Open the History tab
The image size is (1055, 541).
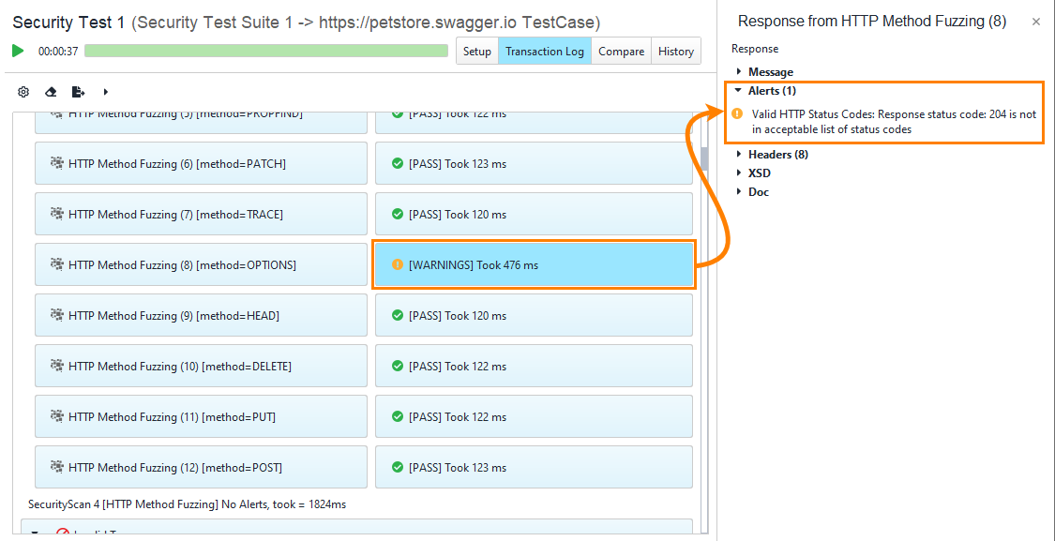click(x=675, y=52)
